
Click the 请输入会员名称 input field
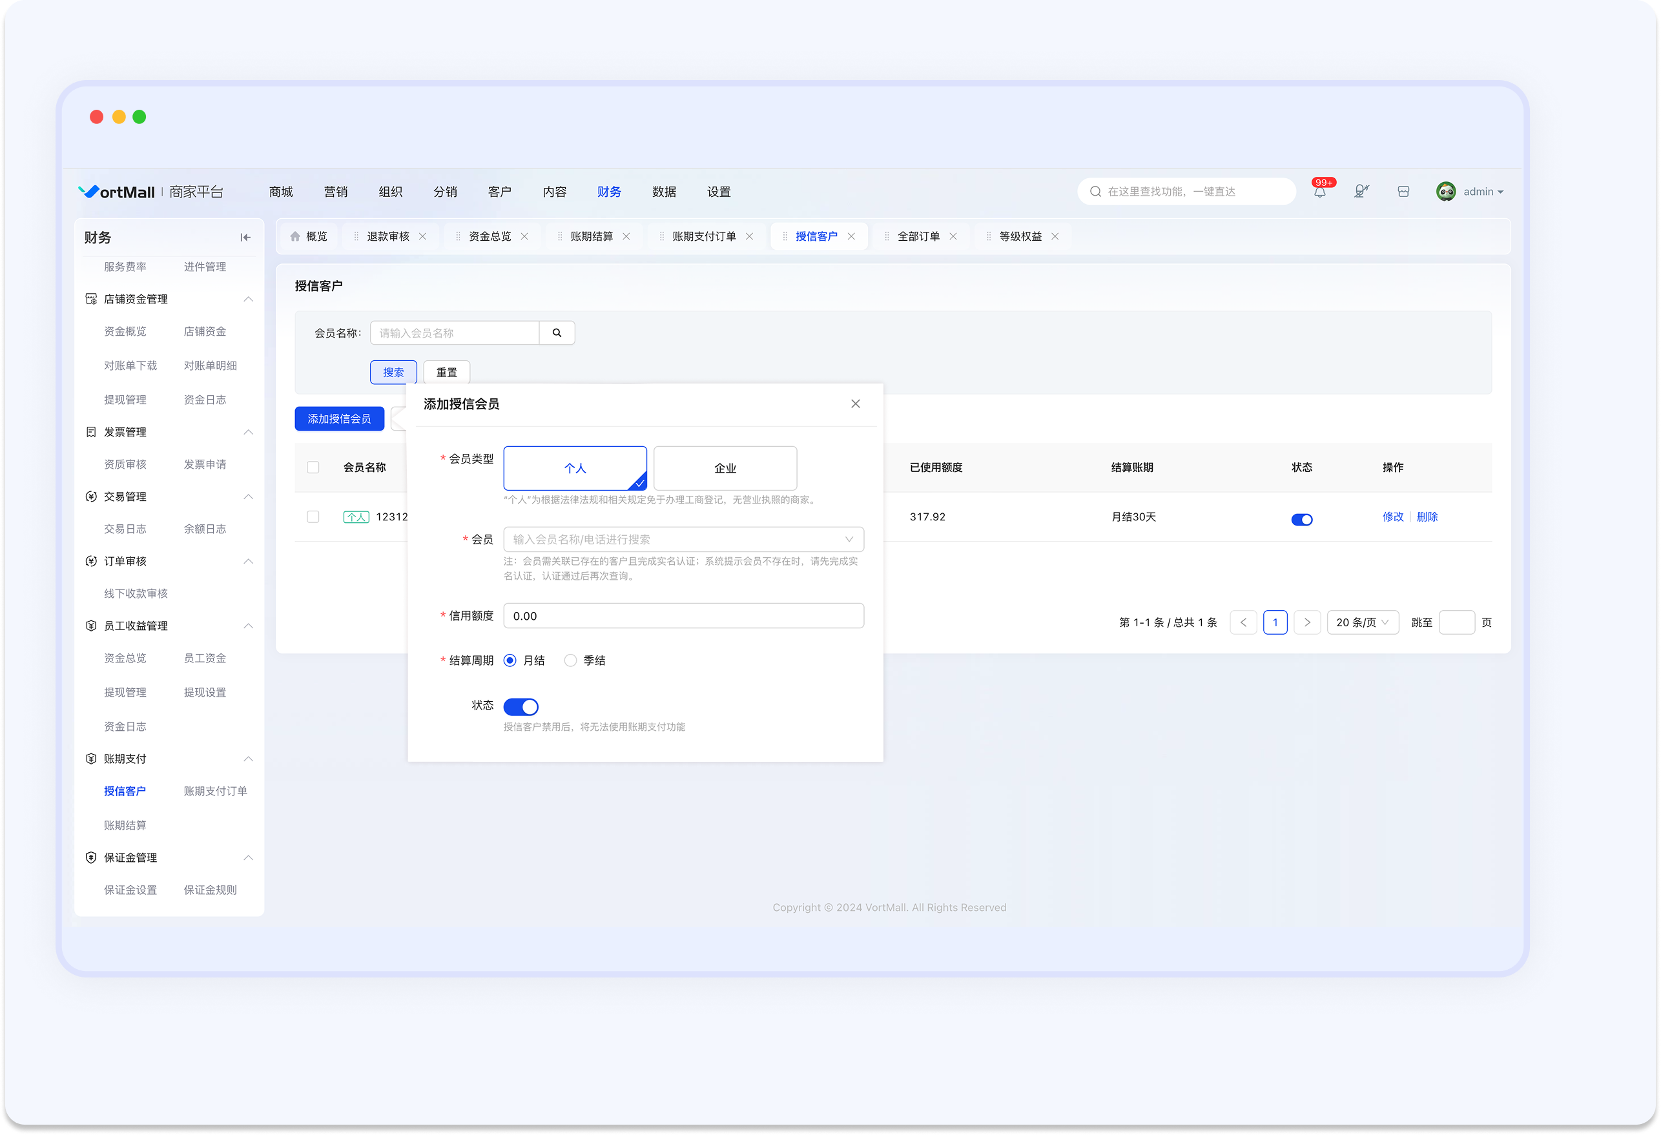pyautogui.click(x=455, y=332)
